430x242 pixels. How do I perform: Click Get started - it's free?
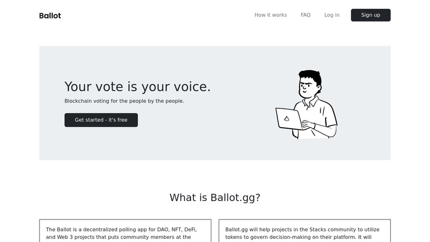coord(101,120)
